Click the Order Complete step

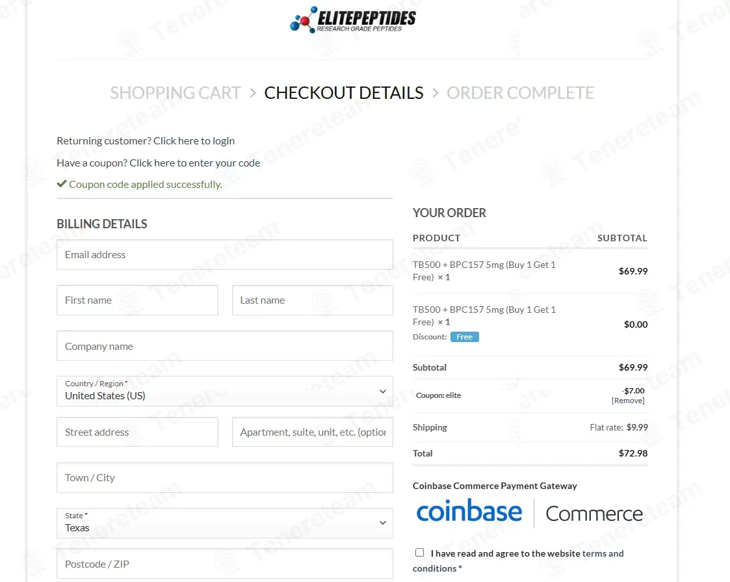(x=520, y=93)
